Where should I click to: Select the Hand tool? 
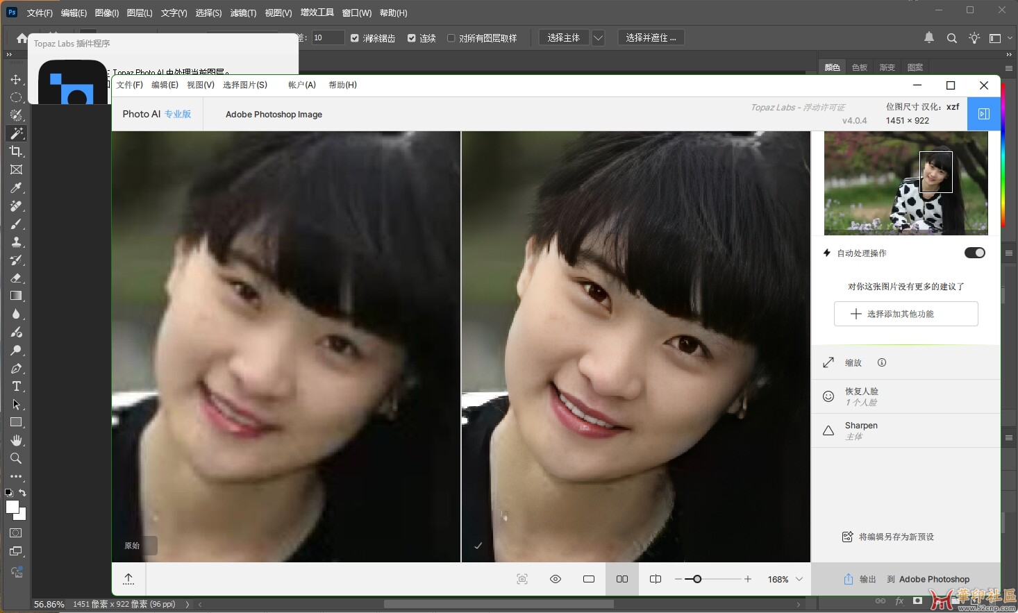coord(16,440)
